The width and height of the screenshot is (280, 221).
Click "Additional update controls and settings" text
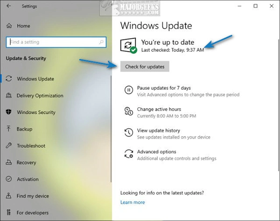point(176,159)
